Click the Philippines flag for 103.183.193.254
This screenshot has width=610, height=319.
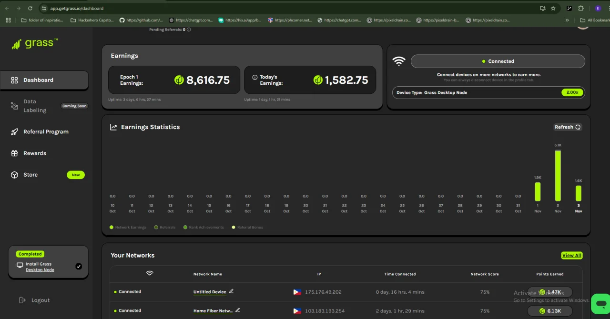[x=297, y=311]
